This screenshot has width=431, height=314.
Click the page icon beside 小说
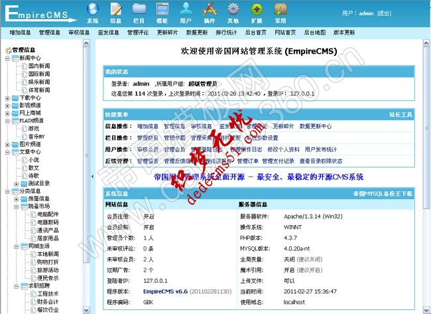[25, 159]
